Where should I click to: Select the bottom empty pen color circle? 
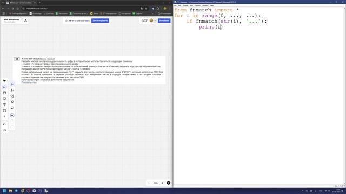point(12,127)
